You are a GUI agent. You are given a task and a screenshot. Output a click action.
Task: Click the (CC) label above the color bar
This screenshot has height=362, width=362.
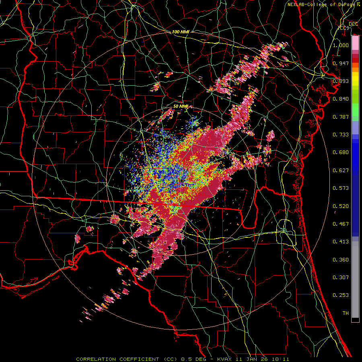point(343,28)
